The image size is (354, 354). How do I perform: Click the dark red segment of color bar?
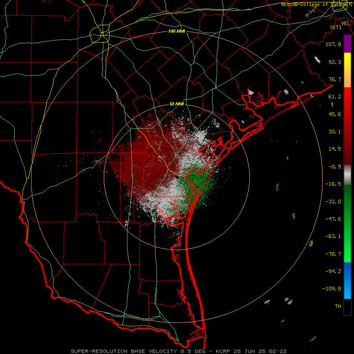pos(347,144)
